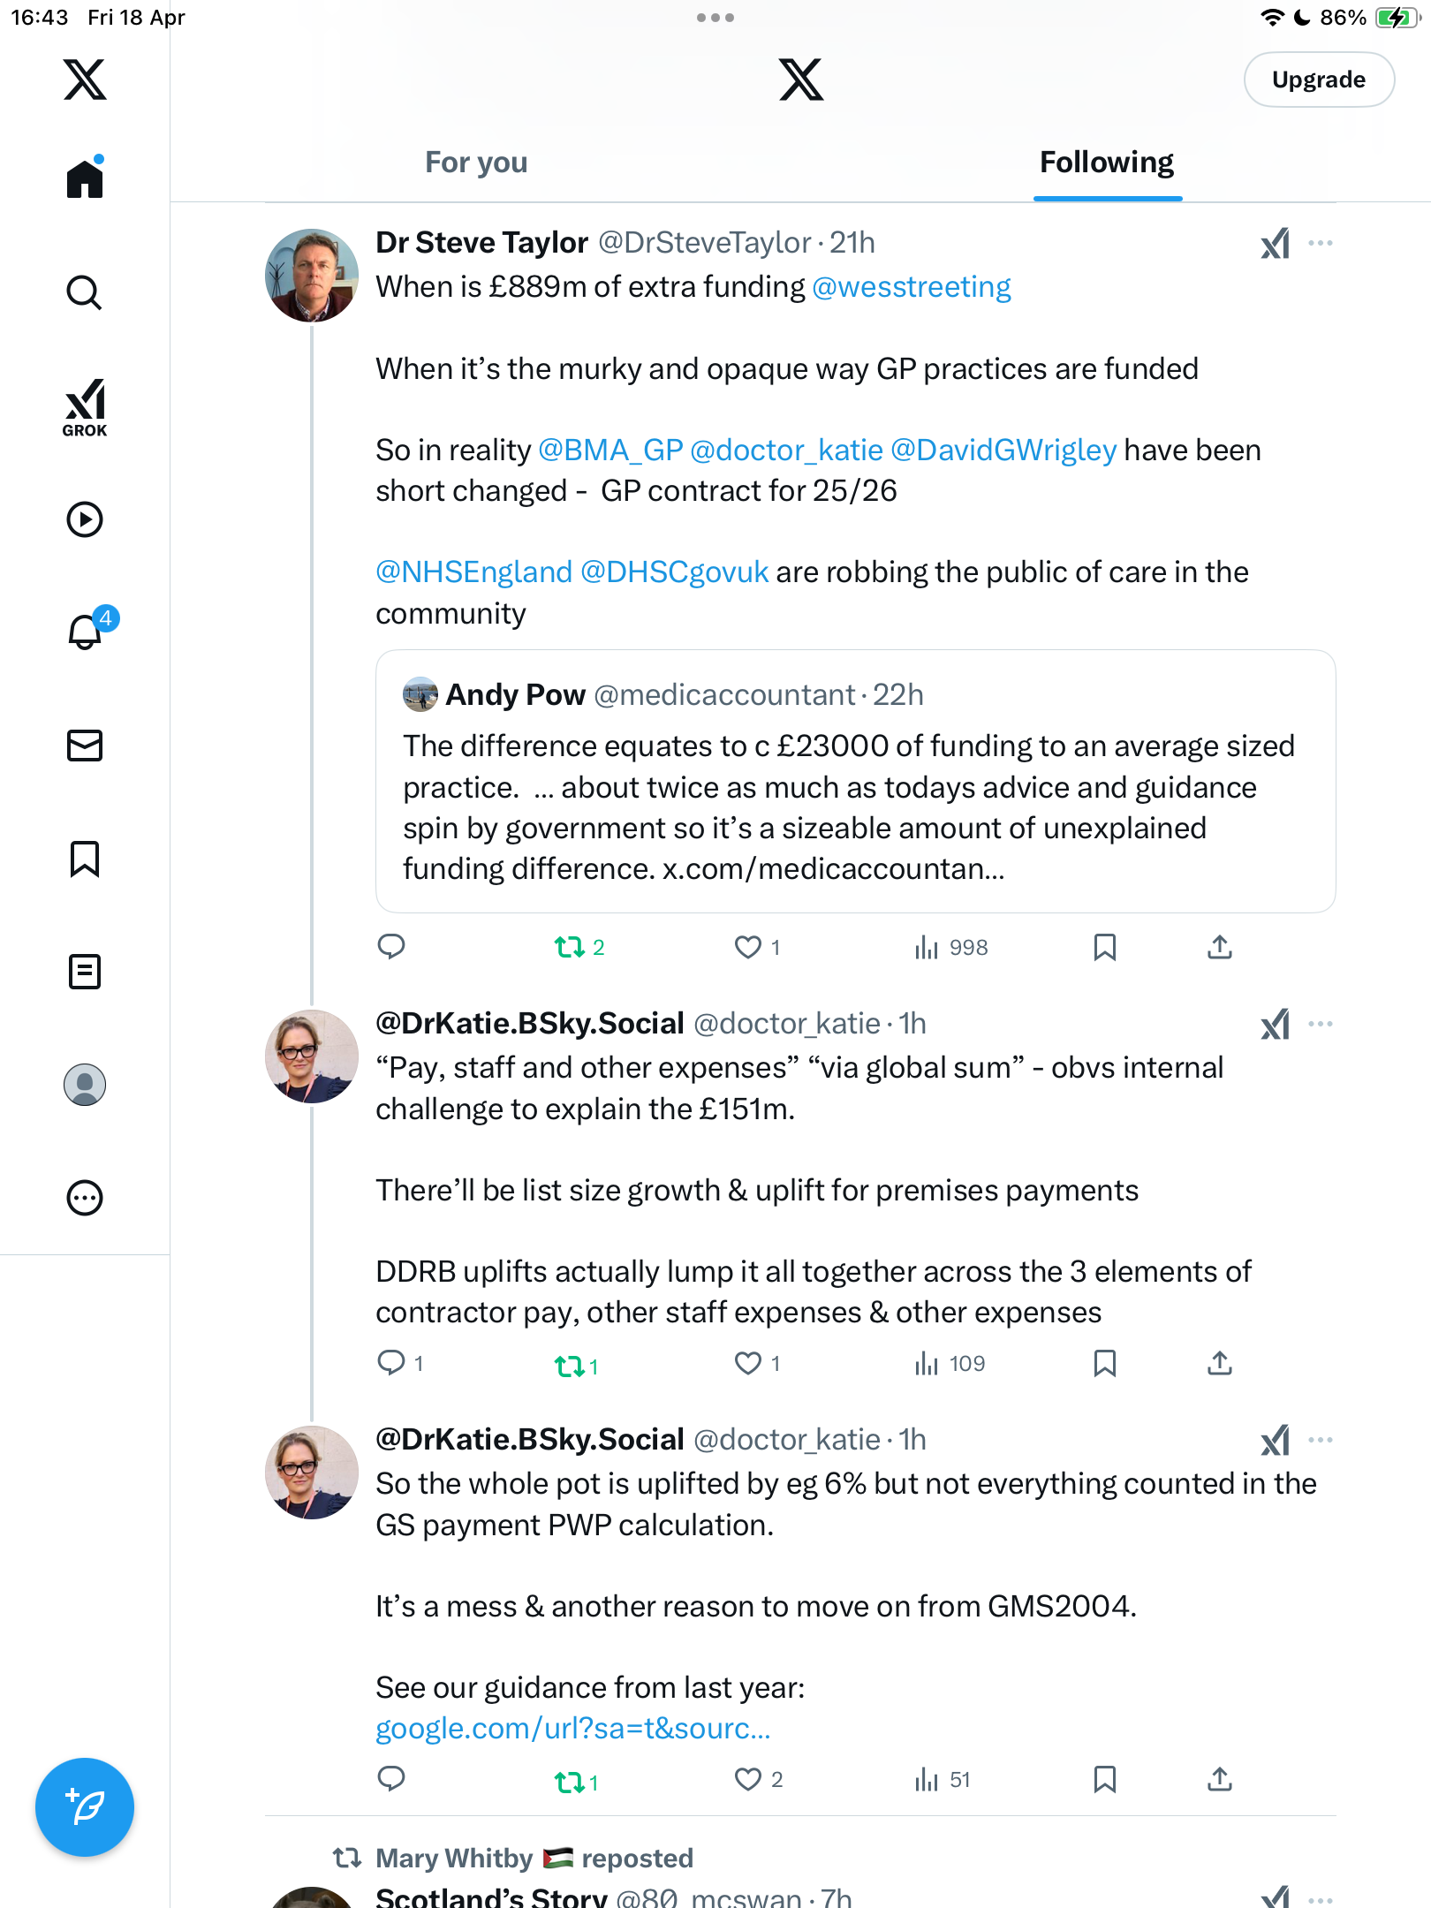Tap the compose post floating button

pyautogui.click(x=85, y=1807)
